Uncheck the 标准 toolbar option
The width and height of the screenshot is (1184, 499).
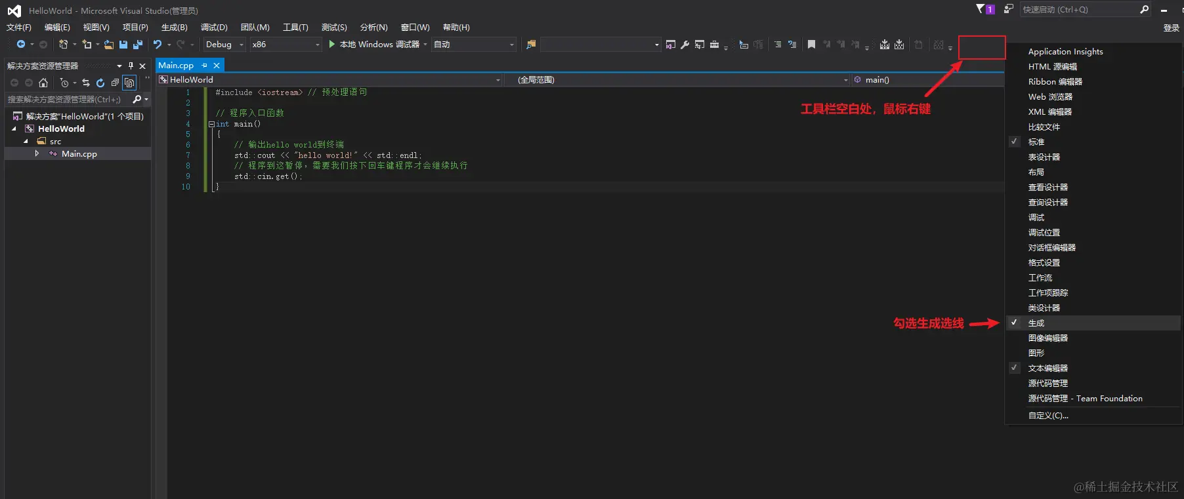(x=1093, y=142)
